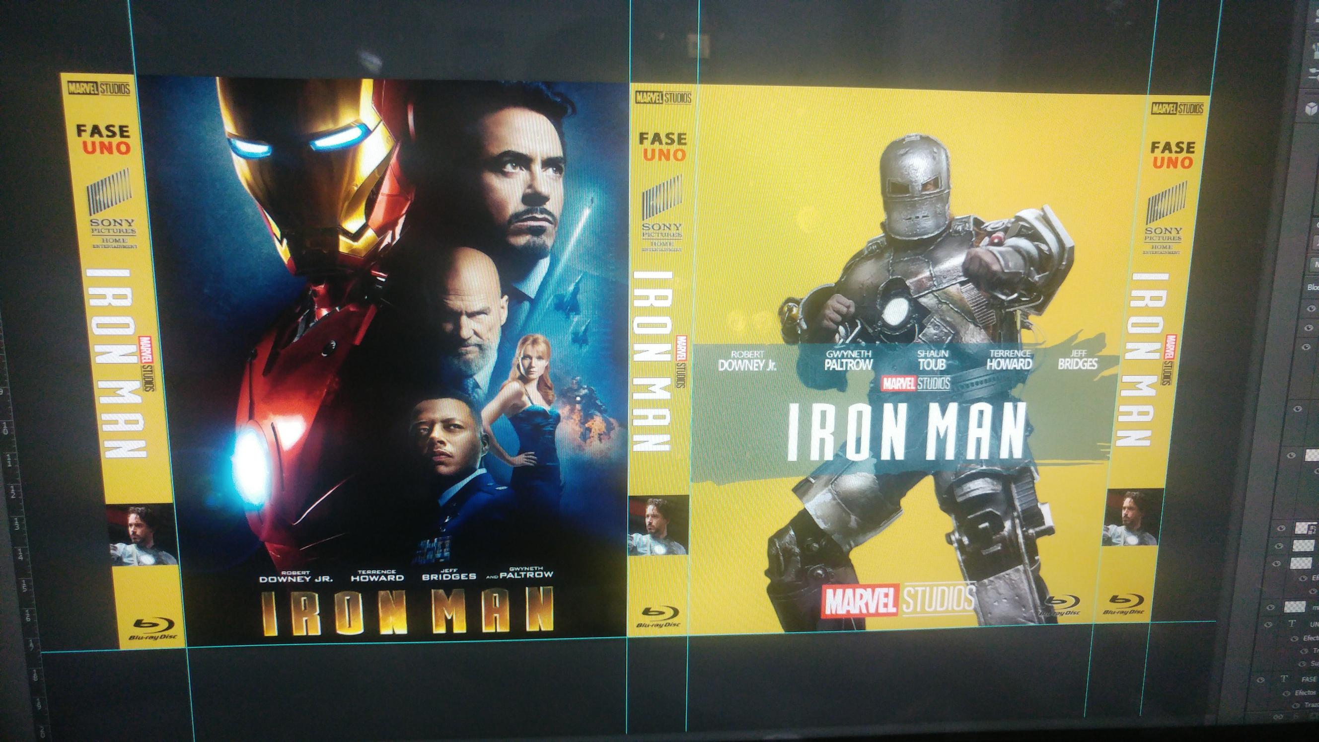Viewport: 1319px width, 742px height.
Task: Select the UNO layer name in Layers panel
Action: tap(1314, 624)
